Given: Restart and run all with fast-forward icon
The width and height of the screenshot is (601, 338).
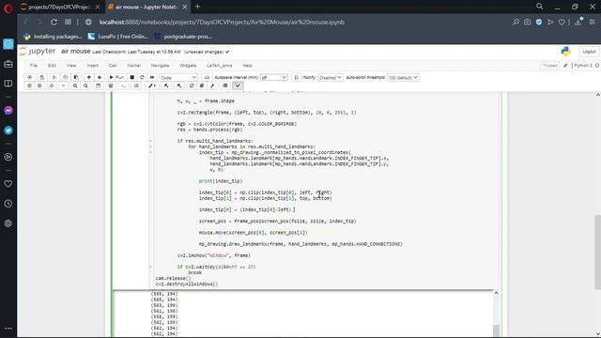Looking at the screenshot, I should click(152, 77).
